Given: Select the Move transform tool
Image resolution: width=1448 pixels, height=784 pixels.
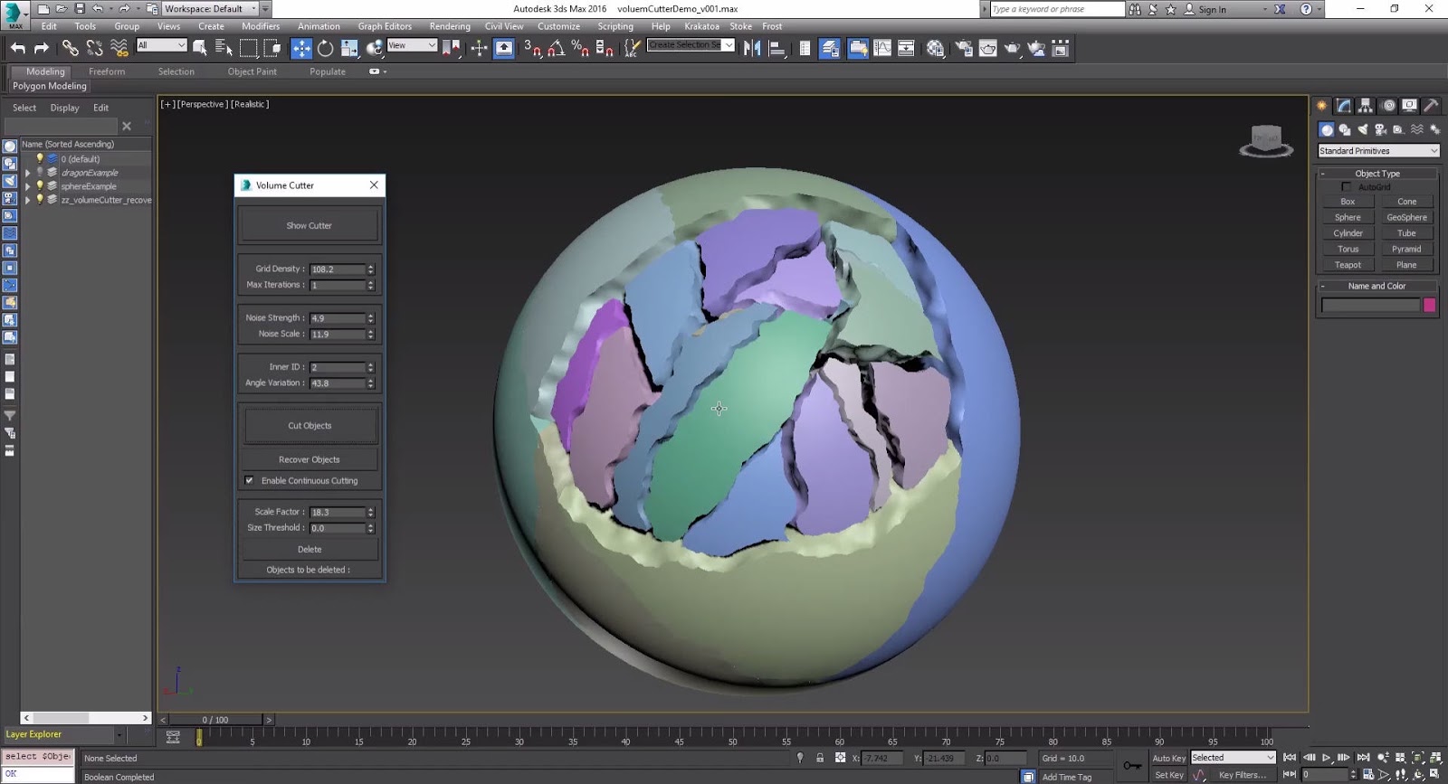Looking at the screenshot, I should pos(301,49).
